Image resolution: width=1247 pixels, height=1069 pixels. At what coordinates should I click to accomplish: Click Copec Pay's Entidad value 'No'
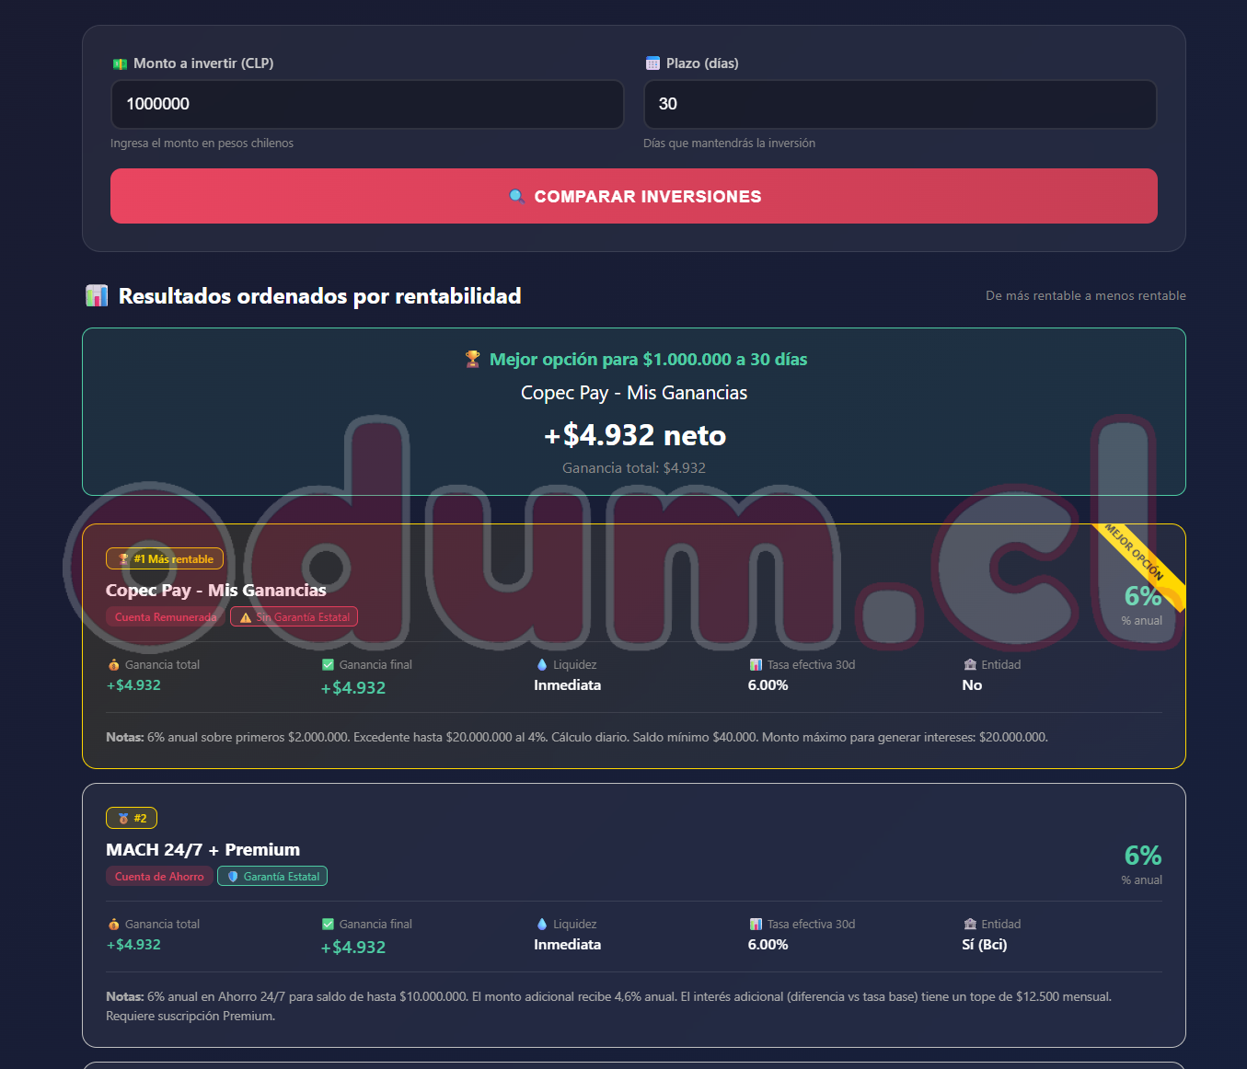coord(972,685)
